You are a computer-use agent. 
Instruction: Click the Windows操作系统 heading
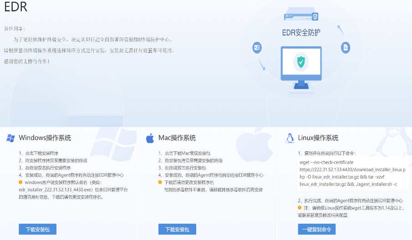(x=45, y=138)
